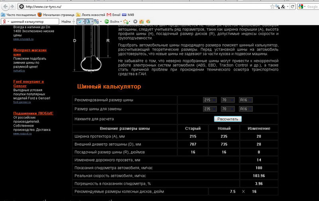Open recommended tyre R16 diameter dropdown
The image size is (319, 201).
point(246,100)
